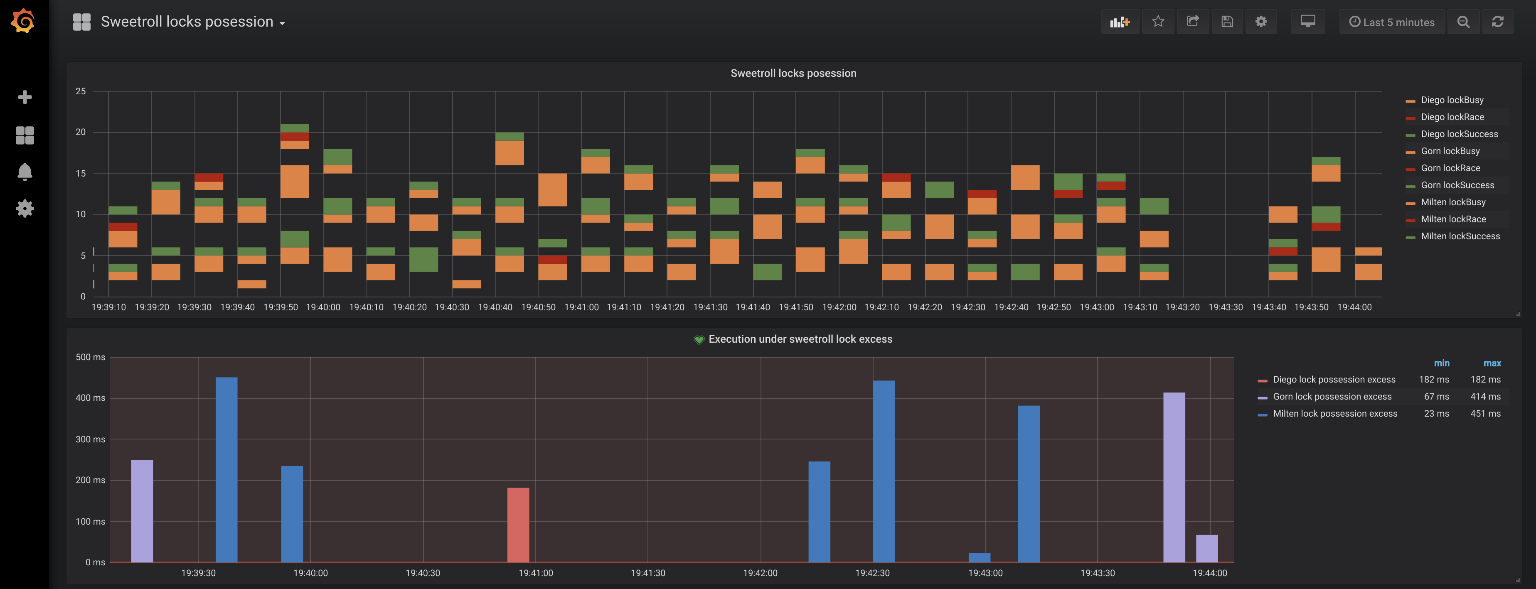Open the Last 5 minutes time picker
Screen dimensions: 1536x589
coord(1392,22)
